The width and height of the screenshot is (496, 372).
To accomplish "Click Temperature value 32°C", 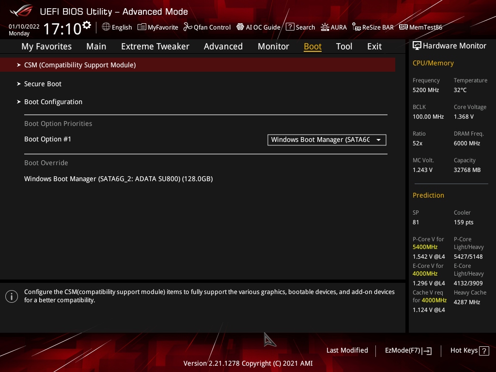I will pos(460,90).
